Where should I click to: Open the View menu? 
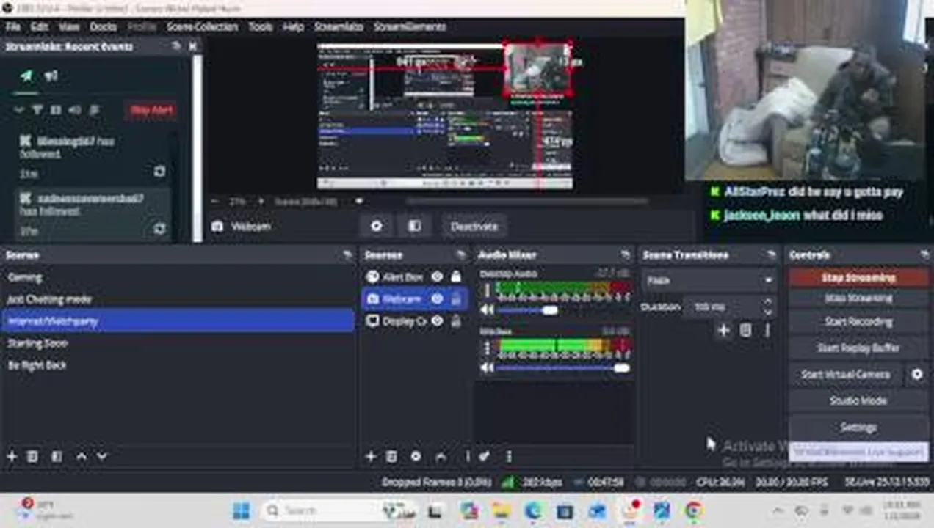click(69, 26)
